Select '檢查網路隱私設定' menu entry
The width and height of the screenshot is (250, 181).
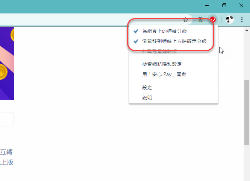pyautogui.click(x=173, y=64)
